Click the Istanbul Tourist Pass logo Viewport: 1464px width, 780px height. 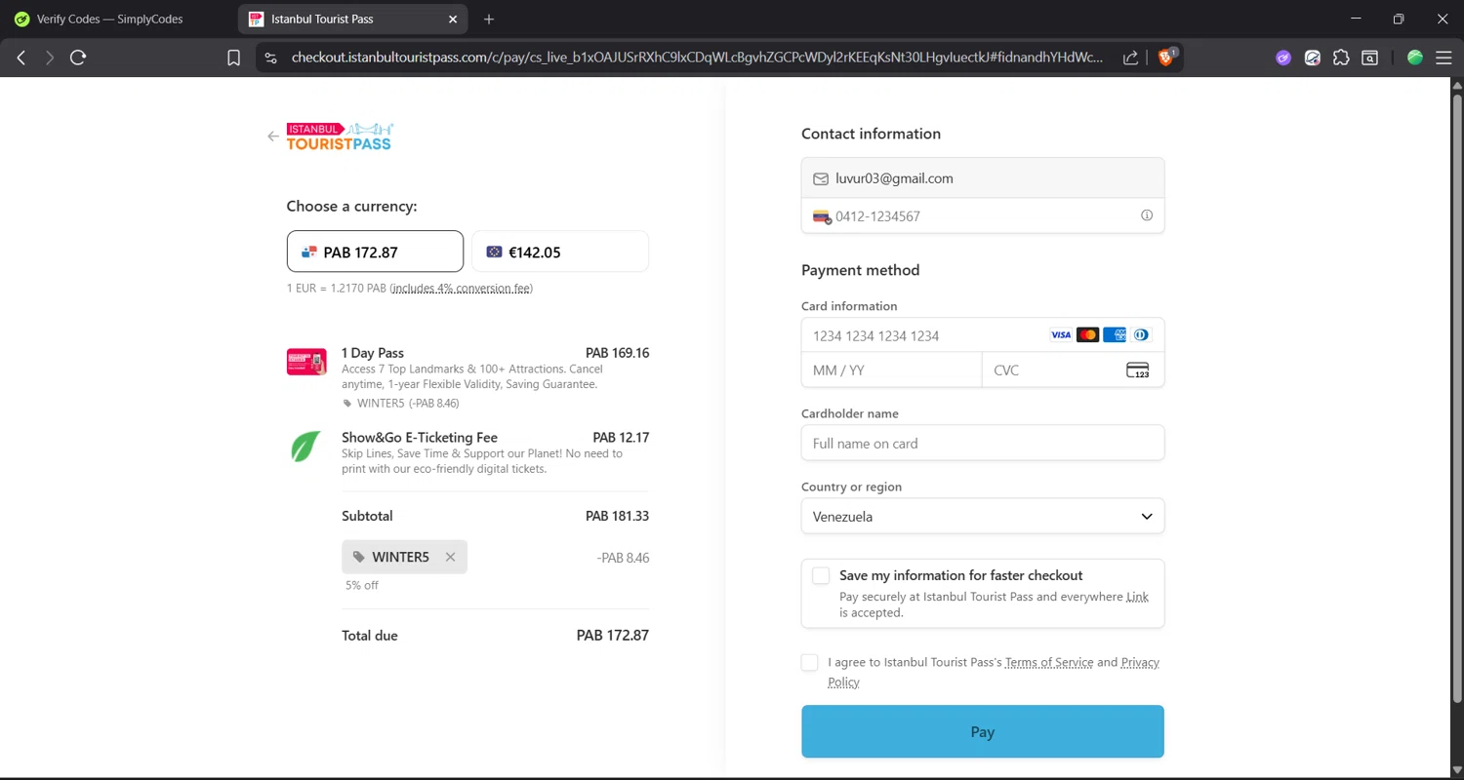pyautogui.click(x=340, y=136)
